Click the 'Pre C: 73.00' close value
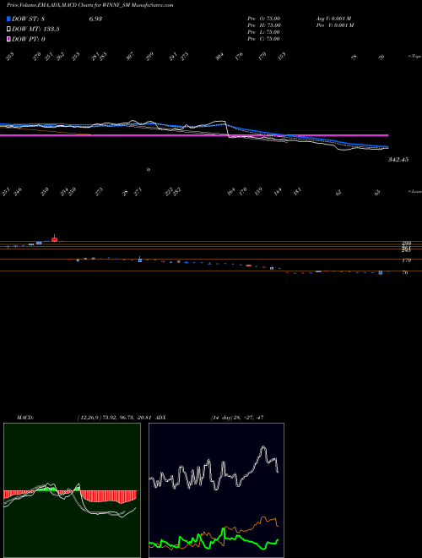 point(264,39)
